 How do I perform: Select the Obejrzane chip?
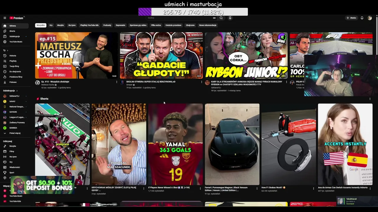pyautogui.click(x=190, y=25)
